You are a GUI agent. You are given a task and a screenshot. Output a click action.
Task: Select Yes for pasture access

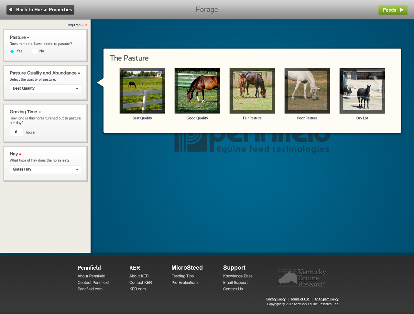tap(12, 51)
